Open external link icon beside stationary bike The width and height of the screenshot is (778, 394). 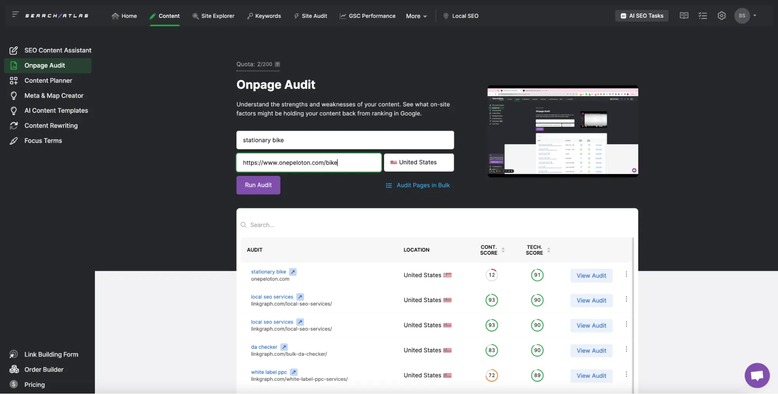pos(293,272)
